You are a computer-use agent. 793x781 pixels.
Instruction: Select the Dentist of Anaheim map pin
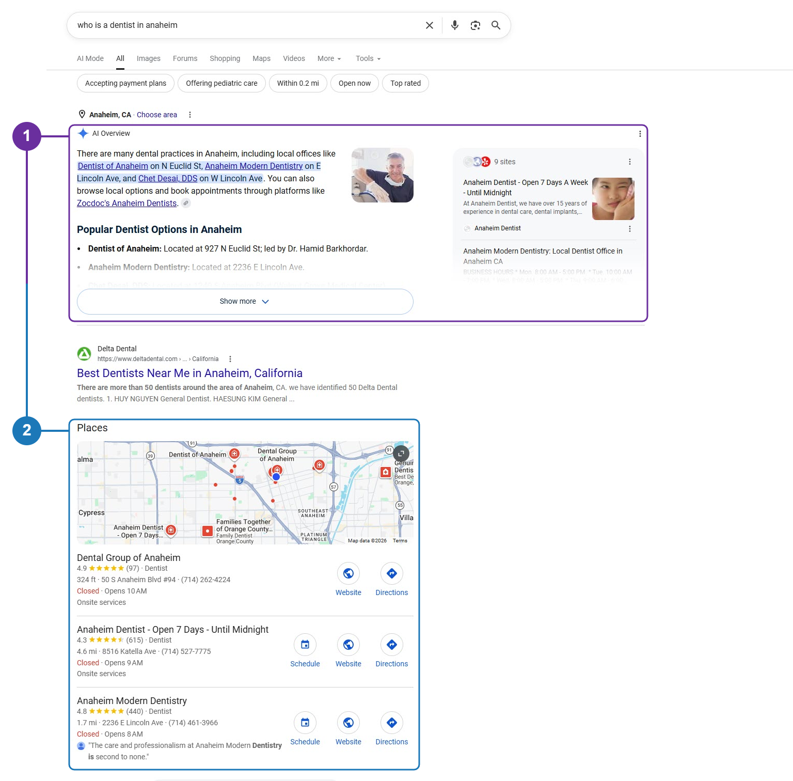tap(234, 454)
